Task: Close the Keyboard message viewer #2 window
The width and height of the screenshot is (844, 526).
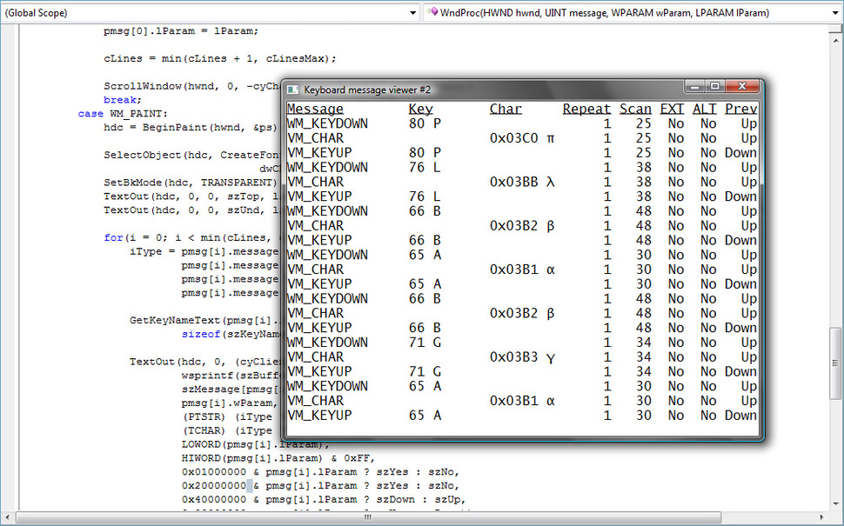Action: (x=741, y=86)
